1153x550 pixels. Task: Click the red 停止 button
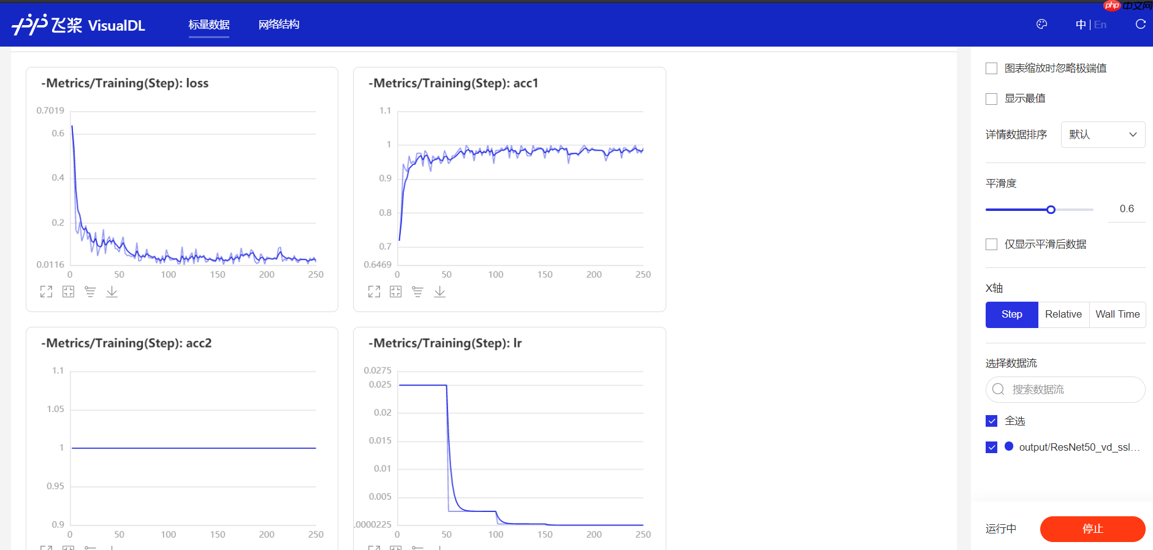click(1092, 529)
